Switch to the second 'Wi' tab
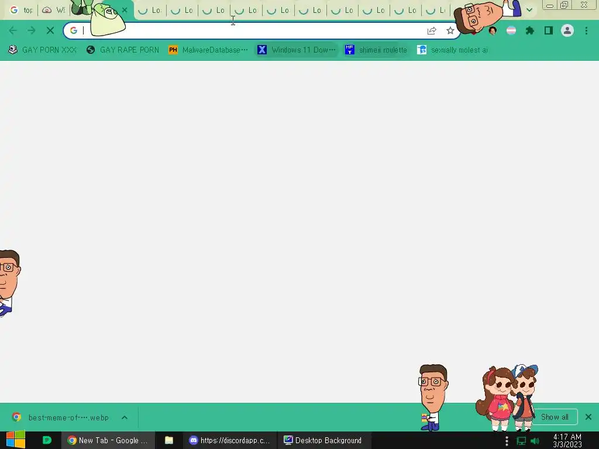The image size is (599, 449). click(x=53, y=11)
